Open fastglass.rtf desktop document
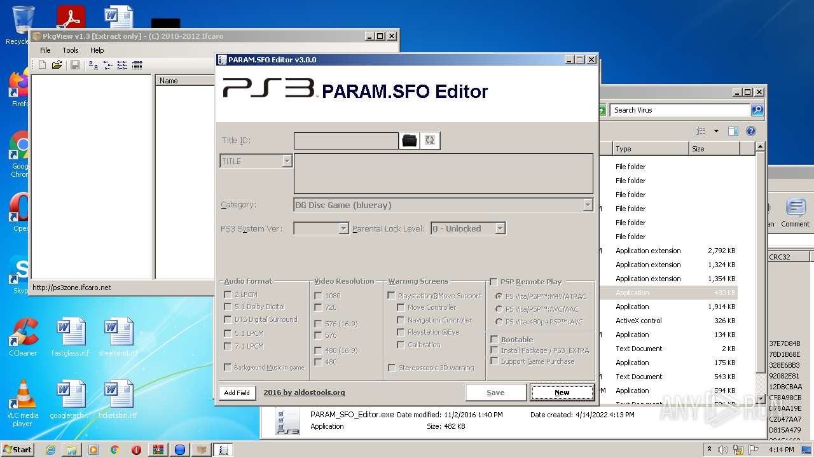The width and height of the screenshot is (814, 458). click(71, 337)
